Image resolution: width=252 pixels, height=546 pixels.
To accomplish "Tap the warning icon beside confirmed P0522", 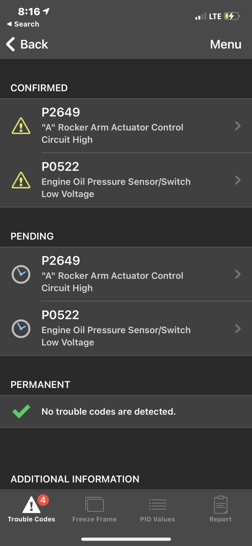I will coord(21,180).
